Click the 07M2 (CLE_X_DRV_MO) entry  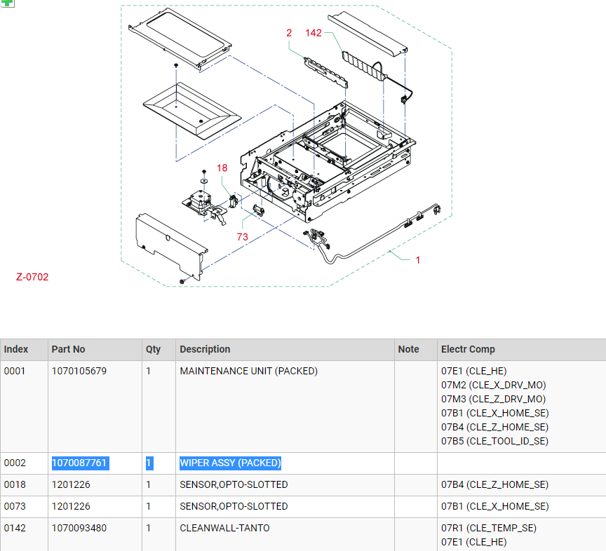click(494, 386)
